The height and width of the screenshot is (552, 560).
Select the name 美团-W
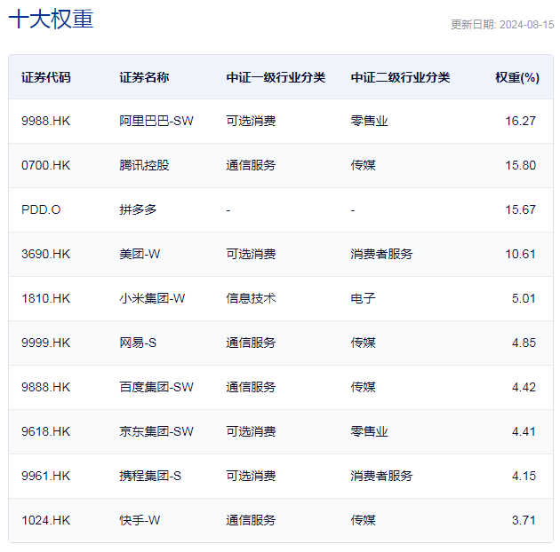pos(140,254)
